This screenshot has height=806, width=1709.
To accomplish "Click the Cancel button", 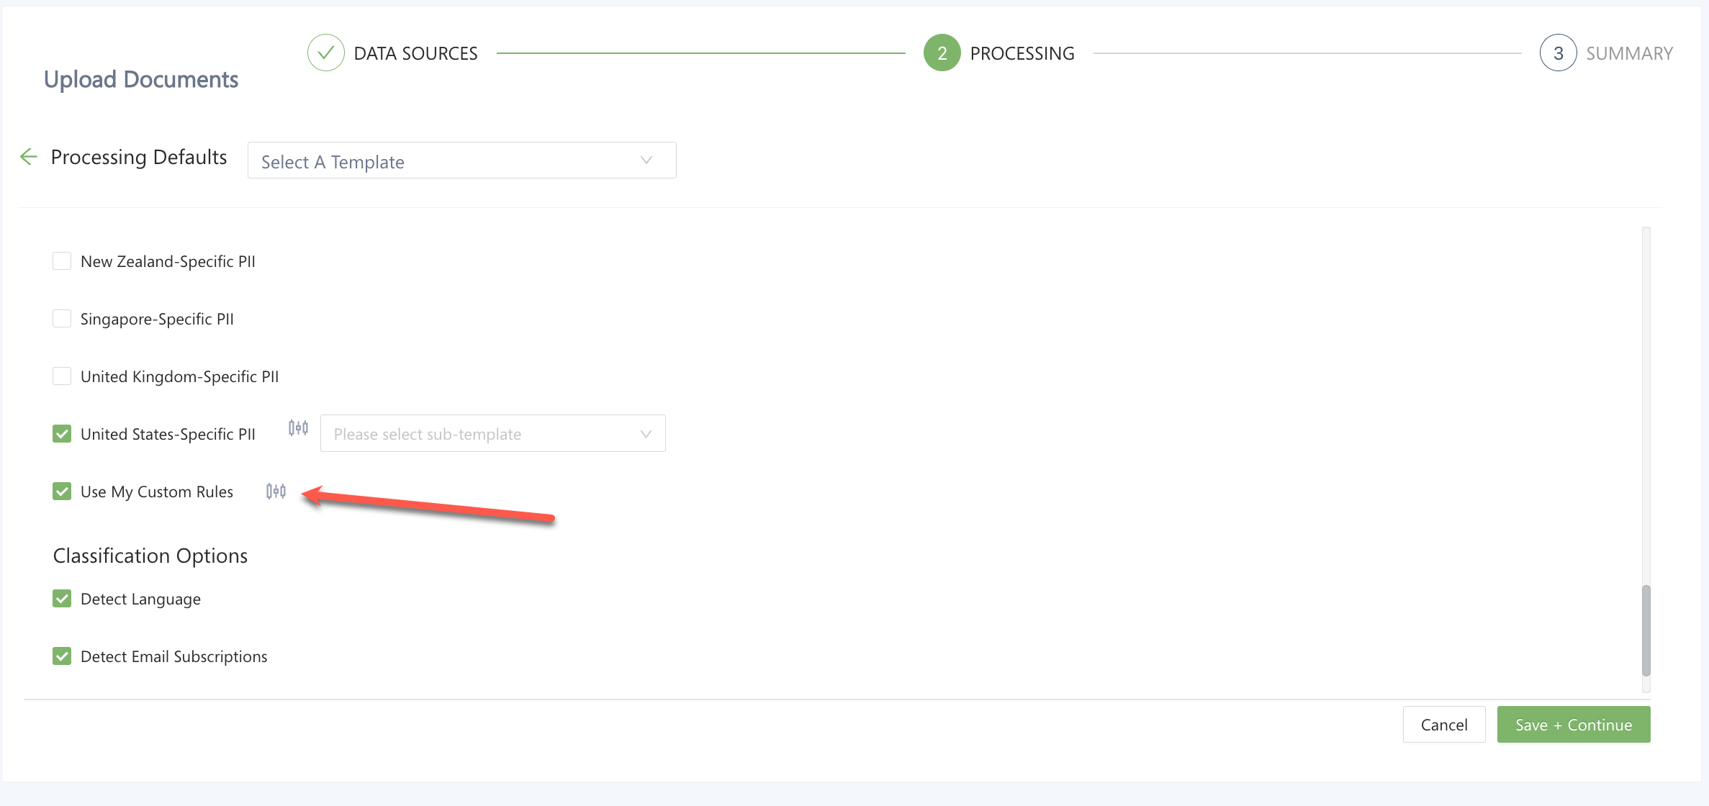I will [1443, 725].
